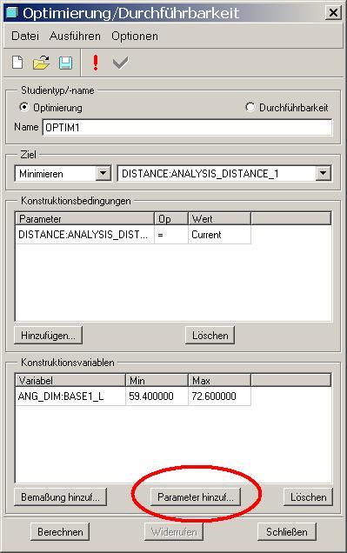Viewport: 347px width, 553px height.
Task: Open a saved study with the folder icon
Action: (41, 63)
